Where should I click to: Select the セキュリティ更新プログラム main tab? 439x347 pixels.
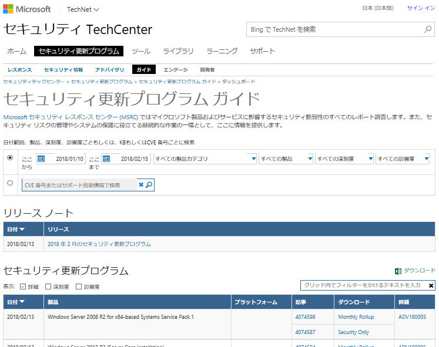[x=79, y=51]
